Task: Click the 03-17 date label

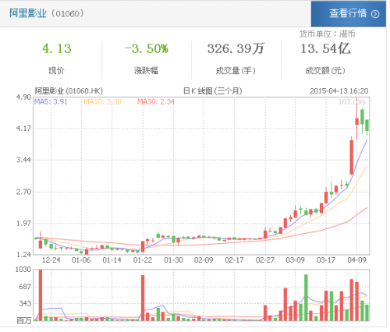Action: 326,260
